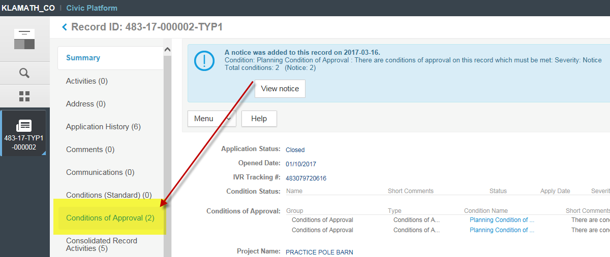Open Consolidated Record Activities (5)
610x257 pixels.
101,244
